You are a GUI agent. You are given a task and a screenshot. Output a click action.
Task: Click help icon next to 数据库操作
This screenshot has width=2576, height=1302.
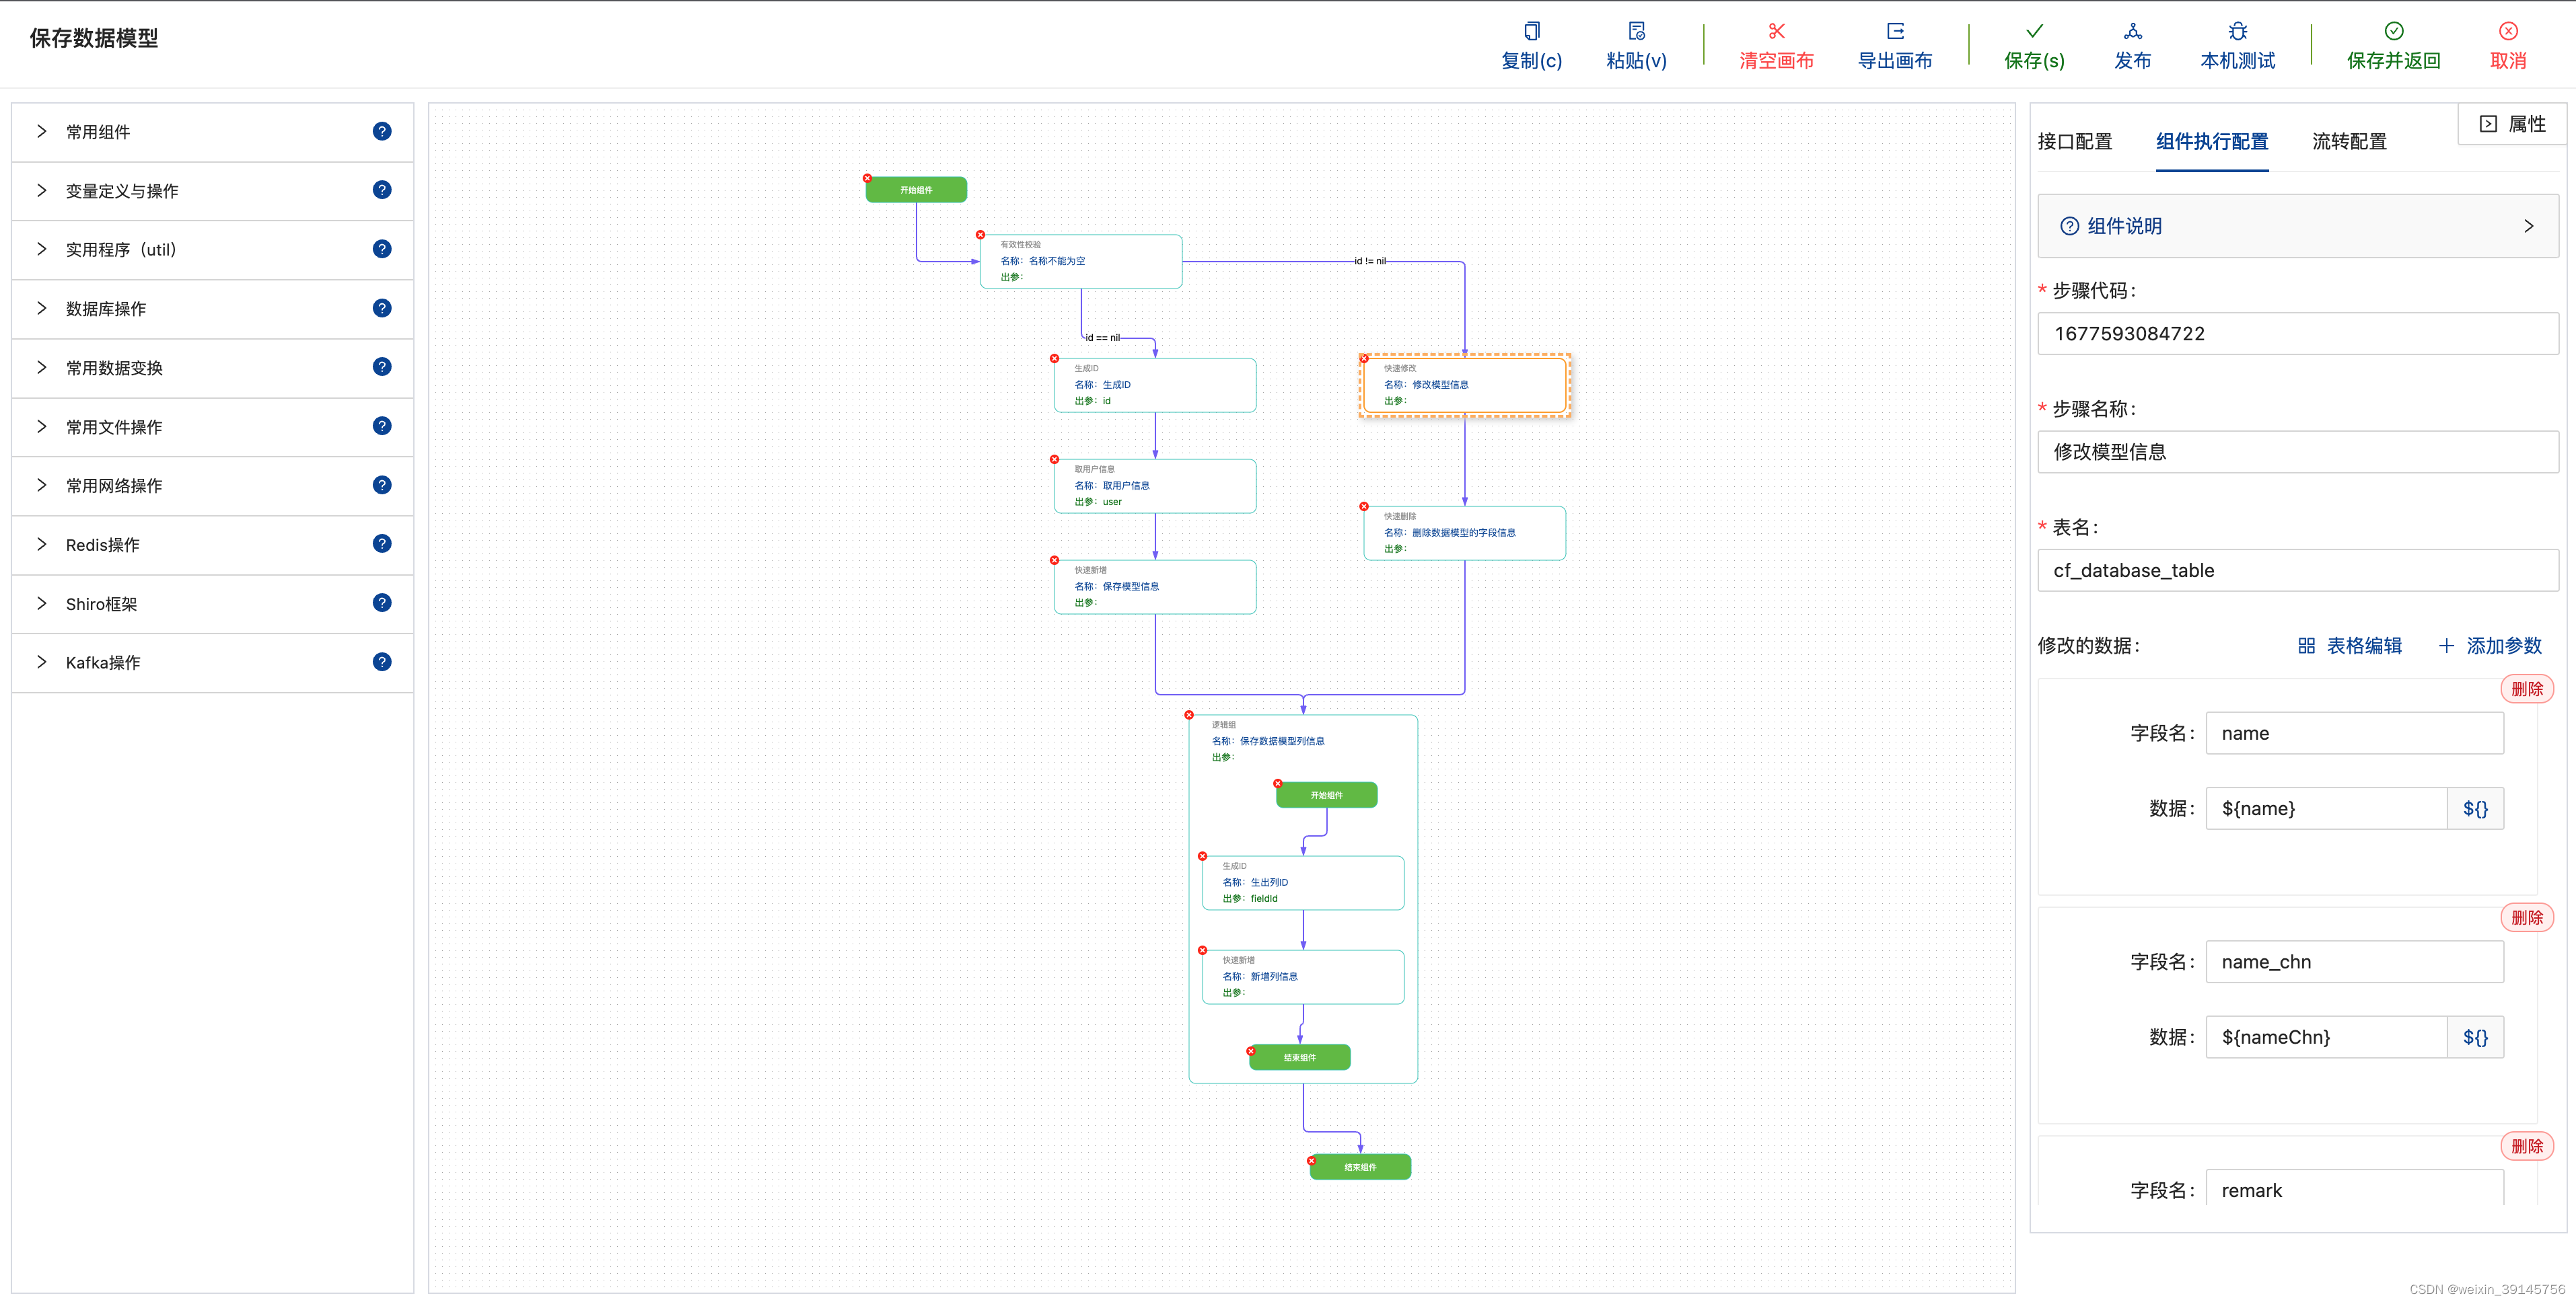[382, 308]
